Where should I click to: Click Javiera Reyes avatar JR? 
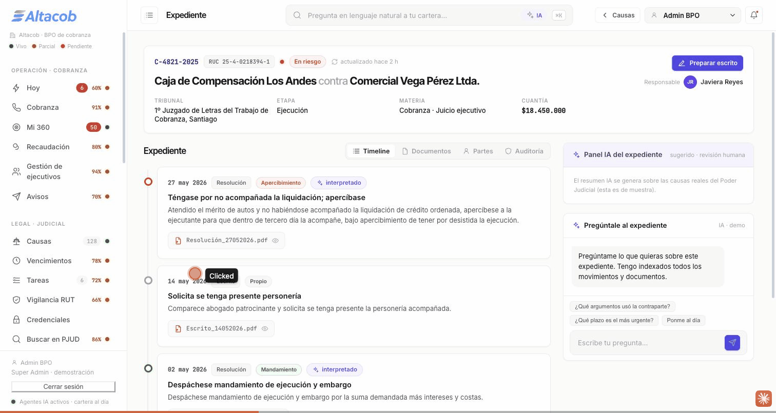(690, 82)
